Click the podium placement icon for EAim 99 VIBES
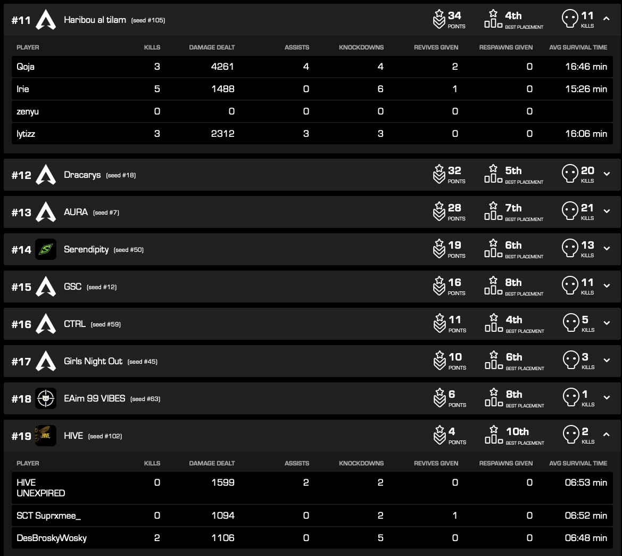This screenshot has width=622, height=556. point(494,397)
